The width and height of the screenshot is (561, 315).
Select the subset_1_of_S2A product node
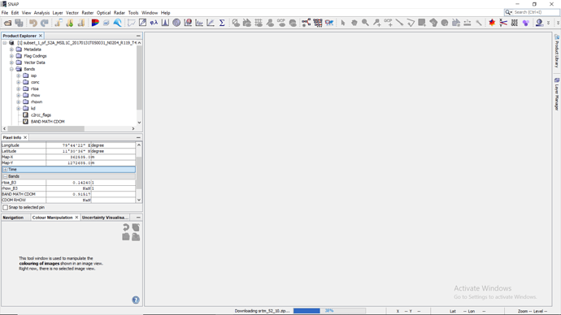77,43
